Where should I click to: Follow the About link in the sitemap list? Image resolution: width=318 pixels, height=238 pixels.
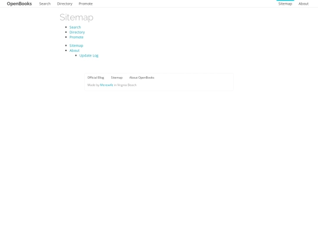coord(74,51)
